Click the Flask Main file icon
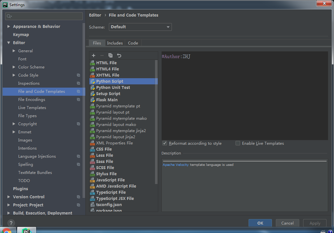The width and height of the screenshot is (334, 233). [93, 100]
